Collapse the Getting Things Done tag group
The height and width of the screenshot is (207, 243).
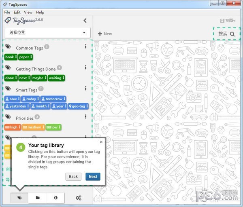tap(36, 69)
